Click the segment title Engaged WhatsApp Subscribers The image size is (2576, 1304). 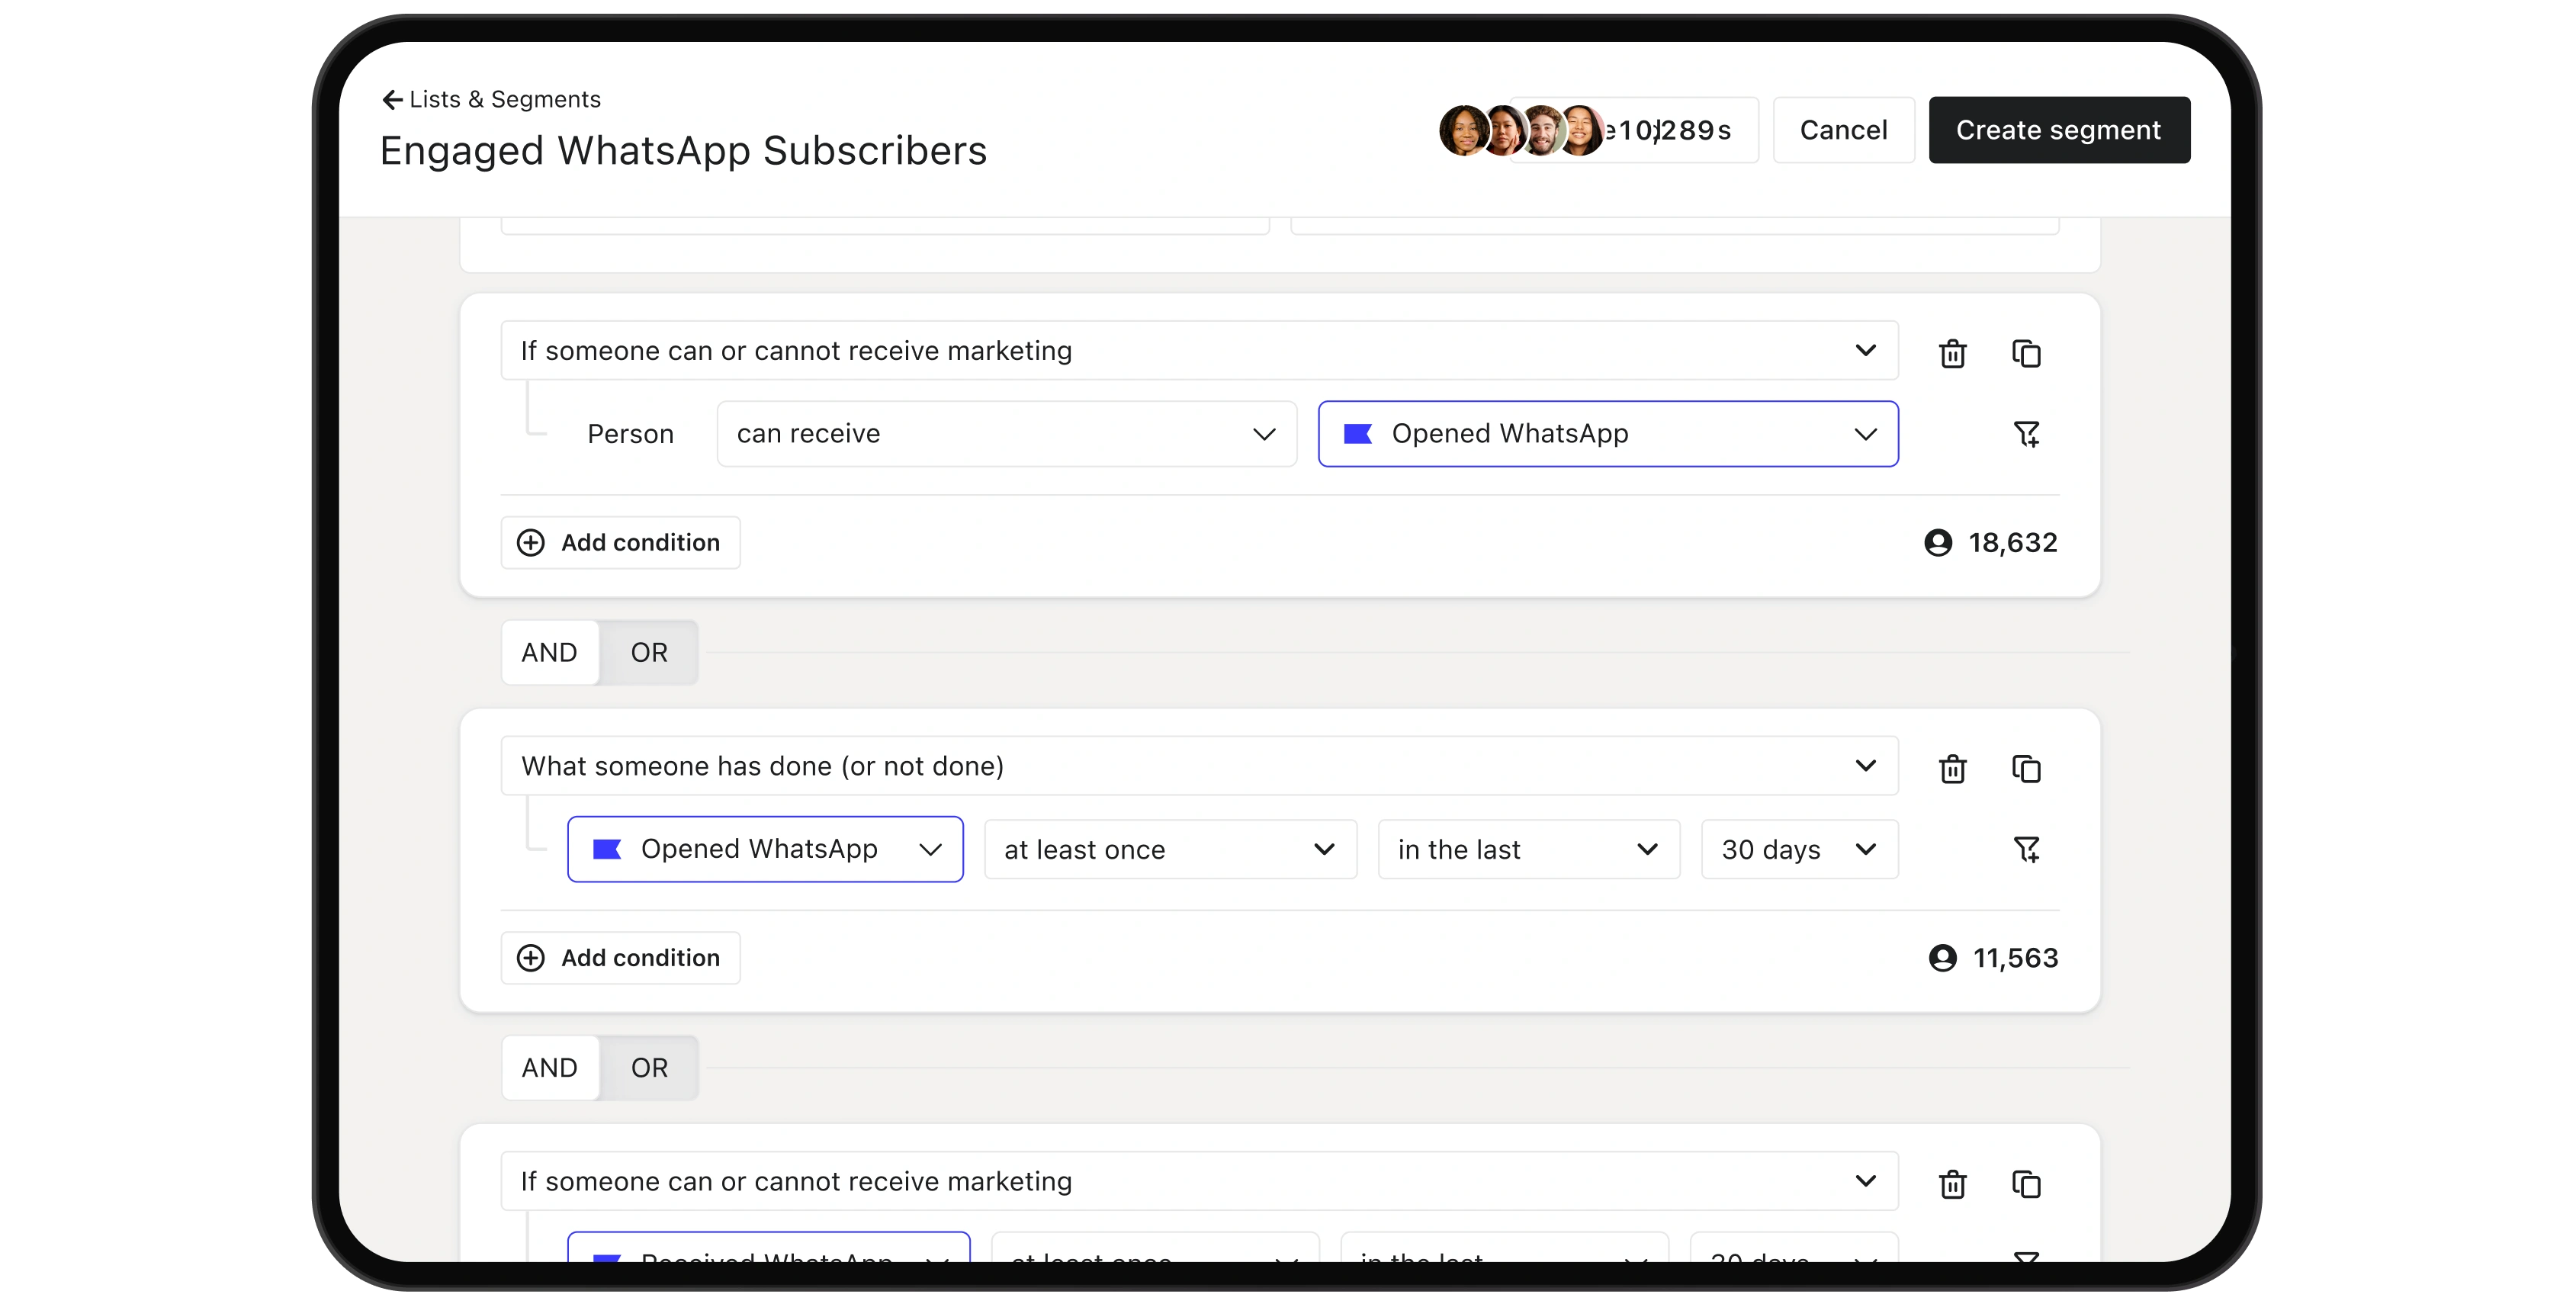[x=683, y=151]
